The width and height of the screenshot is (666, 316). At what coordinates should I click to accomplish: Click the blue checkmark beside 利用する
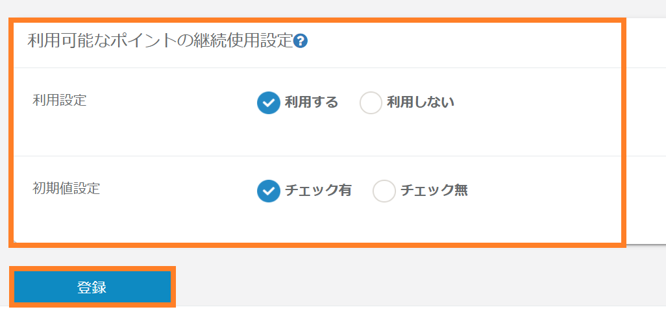tap(268, 103)
